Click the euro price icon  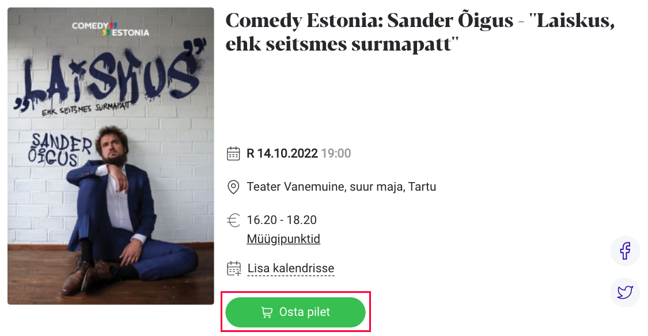[x=233, y=220]
